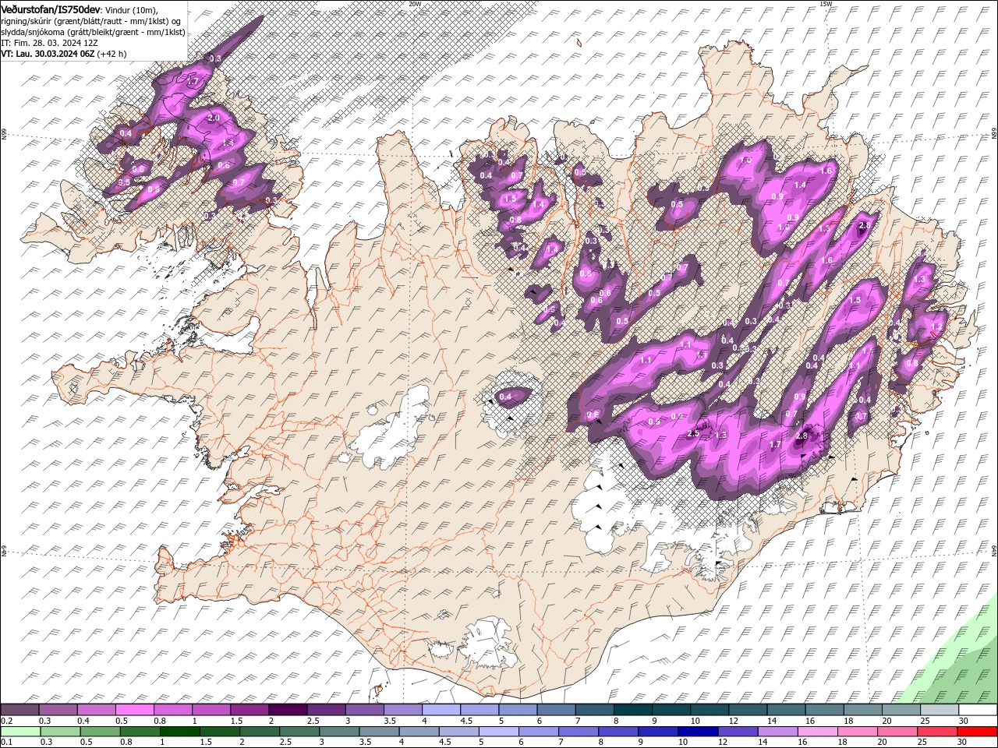The width and height of the screenshot is (998, 748).
Task: Click 'rigning/skúrir' in the header description
Action: [26, 21]
